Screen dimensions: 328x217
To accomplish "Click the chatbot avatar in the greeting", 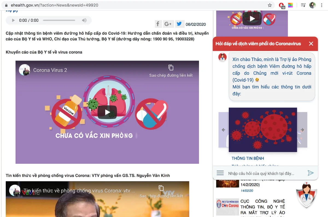I will point(222,57).
